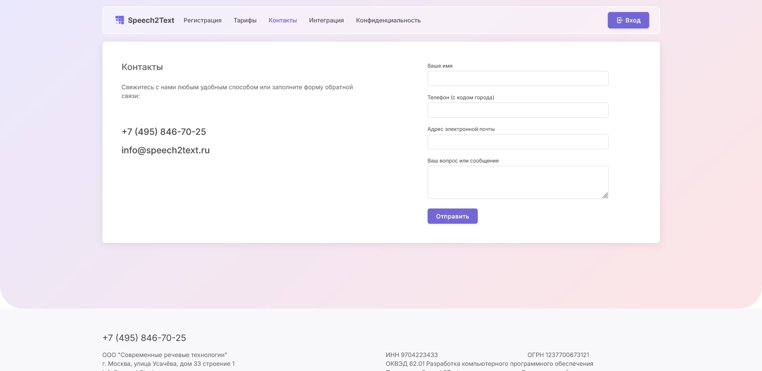Click the Speech2Text brand name text

click(151, 20)
